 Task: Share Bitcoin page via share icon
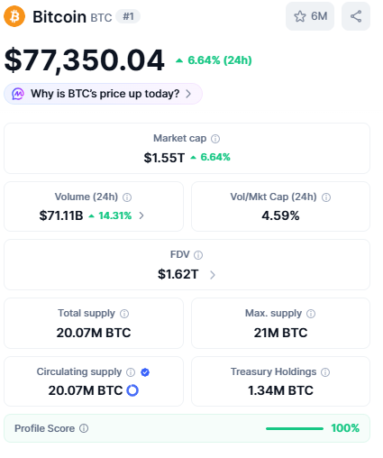pos(356,16)
